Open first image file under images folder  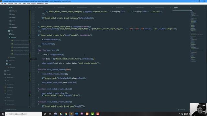(20, 41)
